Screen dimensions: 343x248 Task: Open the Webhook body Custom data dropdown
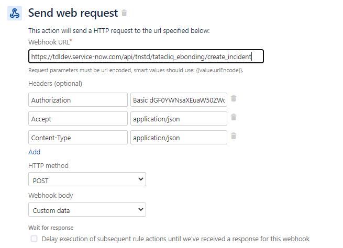pyautogui.click(x=87, y=210)
